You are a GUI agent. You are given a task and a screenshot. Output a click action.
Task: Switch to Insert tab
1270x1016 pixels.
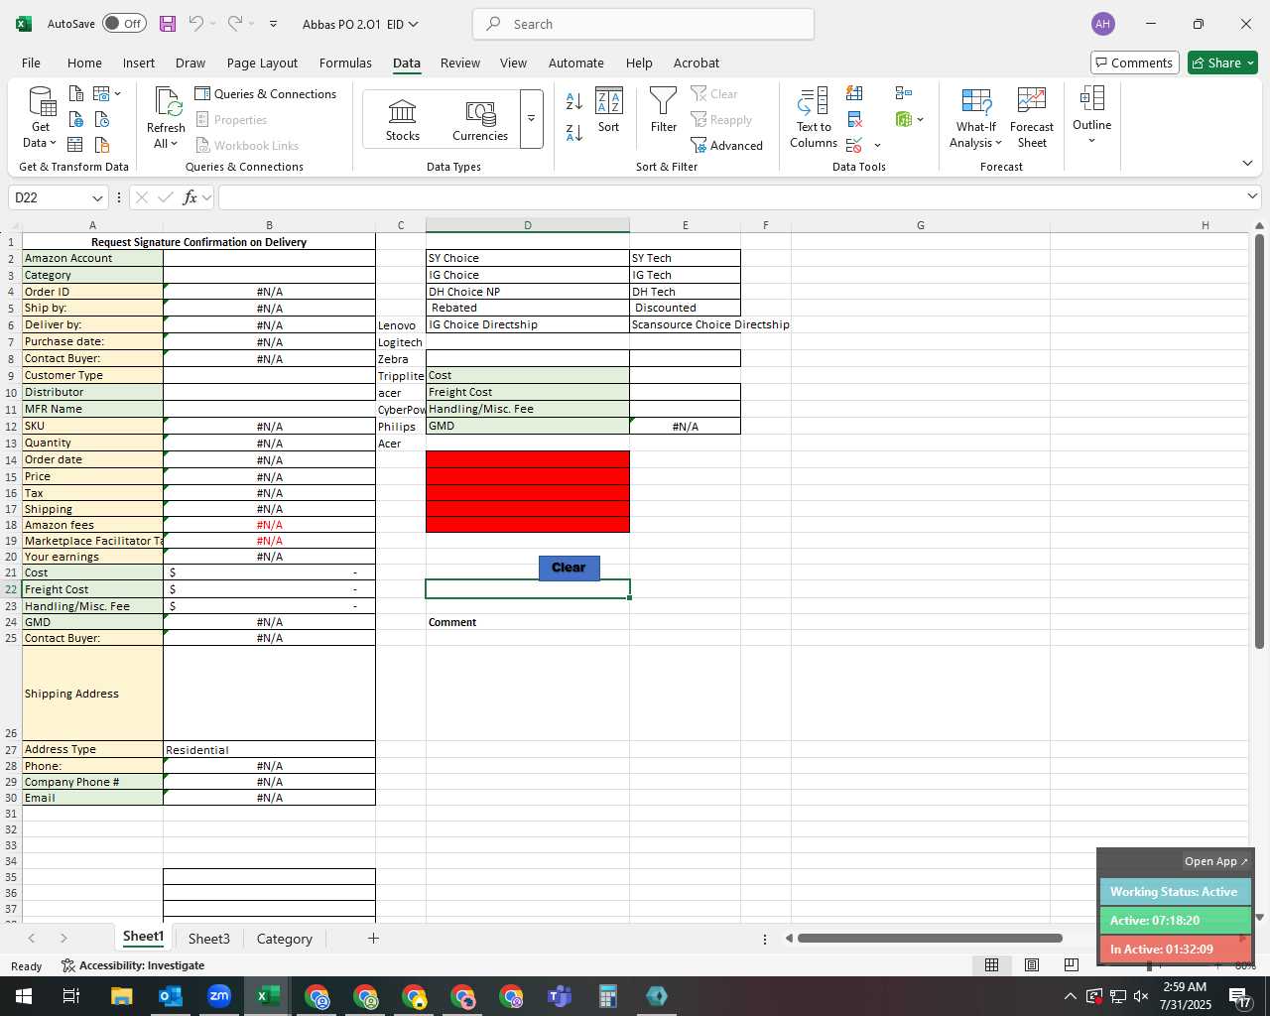tap(139, 63)
